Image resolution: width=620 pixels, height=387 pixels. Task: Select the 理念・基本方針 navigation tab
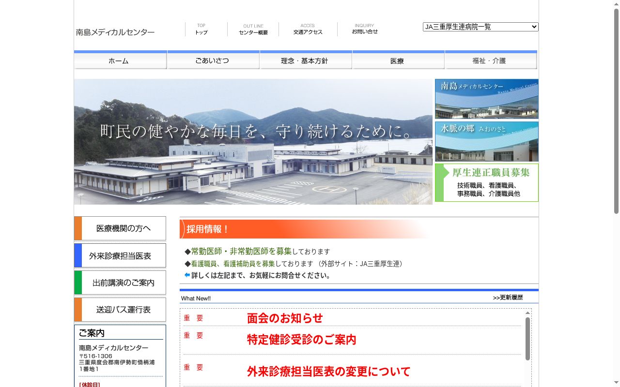tap(306, 60)
